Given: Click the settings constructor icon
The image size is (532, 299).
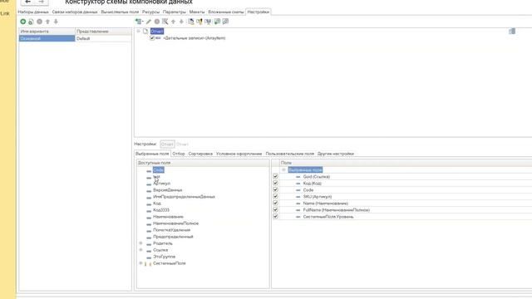Looking at the screenshot, I should click(191, 22).
